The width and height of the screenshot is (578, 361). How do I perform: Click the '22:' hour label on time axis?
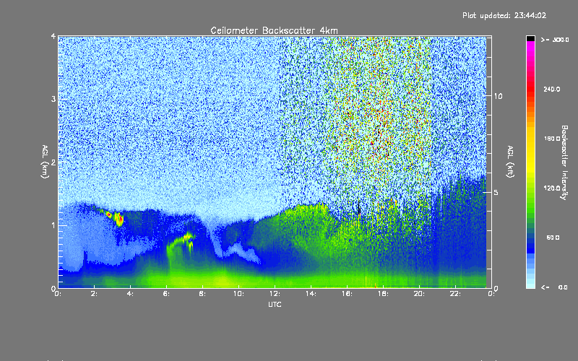coord(455,294)
